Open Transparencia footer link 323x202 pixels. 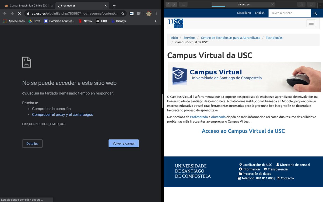pyautogui.click(x=276, y=169)
